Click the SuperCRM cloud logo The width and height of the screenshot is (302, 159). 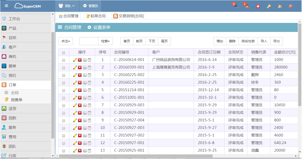point(28,6)
